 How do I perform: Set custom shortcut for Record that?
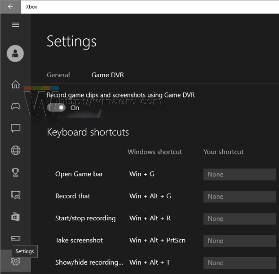(x=240, y=196)
